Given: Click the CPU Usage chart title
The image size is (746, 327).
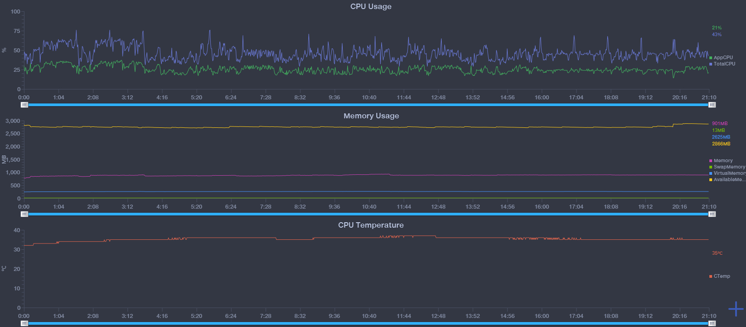Looking at the screenshot, I should (x=371, y=6).
